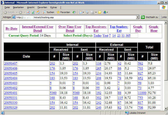The width and height of the screenshot is (168, 115).
Task: Click the blue A toolbar icon
Action: [x=104, y=12]
